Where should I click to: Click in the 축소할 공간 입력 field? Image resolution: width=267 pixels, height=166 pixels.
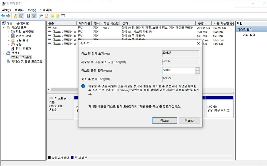[179, 70]
